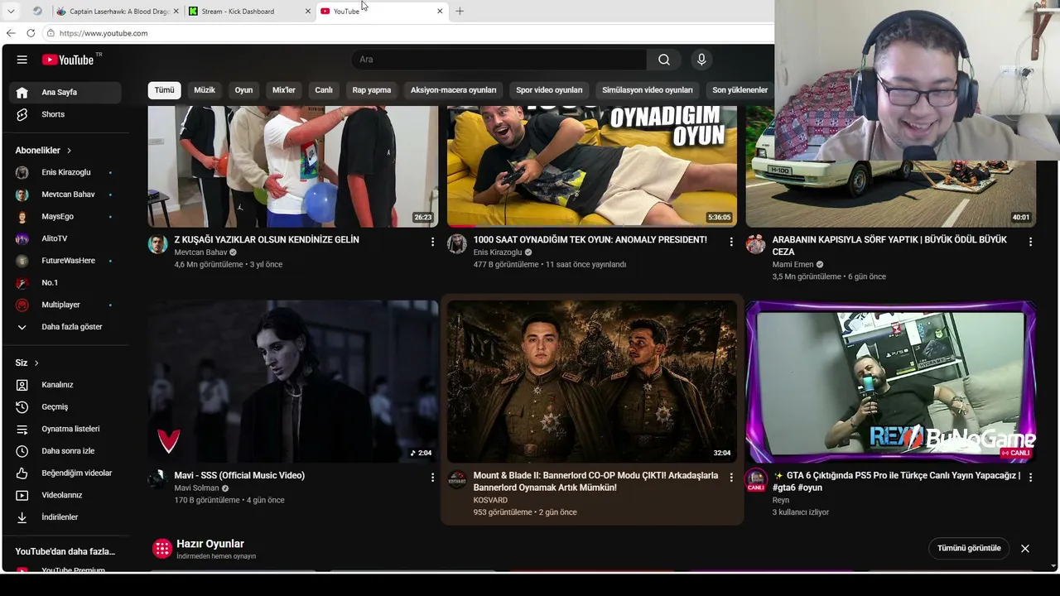Open the No.1 subscription channel
Screen dimensions: 1060x596
tap(65, 282)
